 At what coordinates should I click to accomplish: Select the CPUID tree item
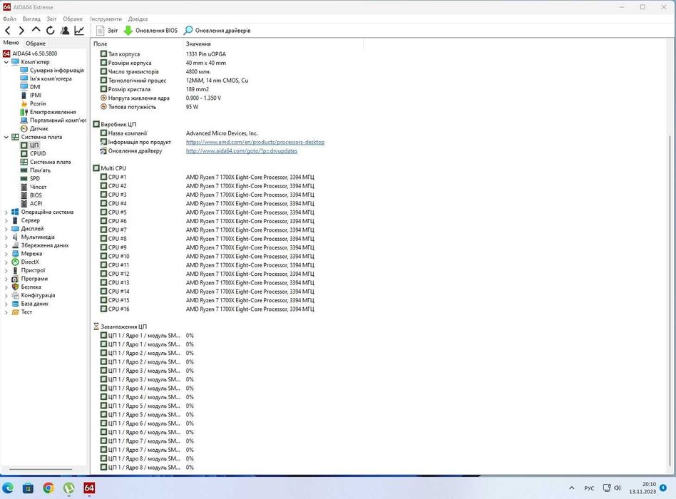coord(38,153)
